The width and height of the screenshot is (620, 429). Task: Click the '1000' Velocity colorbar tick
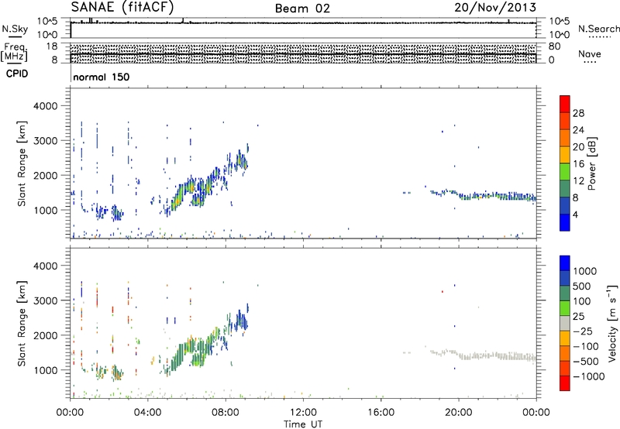pyautogui.click(x=585, y=271)
